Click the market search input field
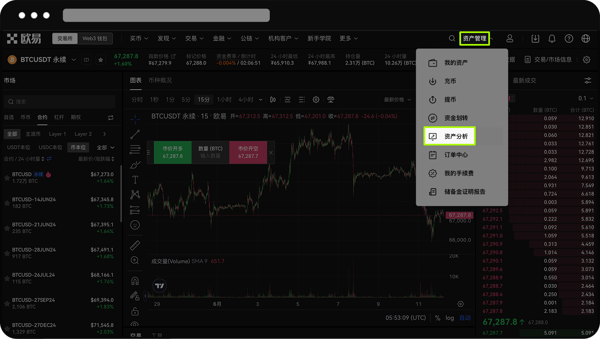Screen dimensions: 600x339 coord(59,101)
